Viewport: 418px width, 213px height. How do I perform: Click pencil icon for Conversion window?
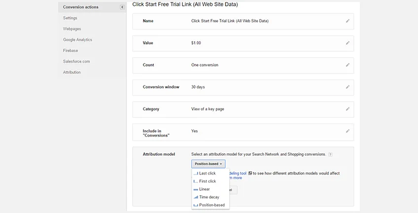(x=348, y=87)
